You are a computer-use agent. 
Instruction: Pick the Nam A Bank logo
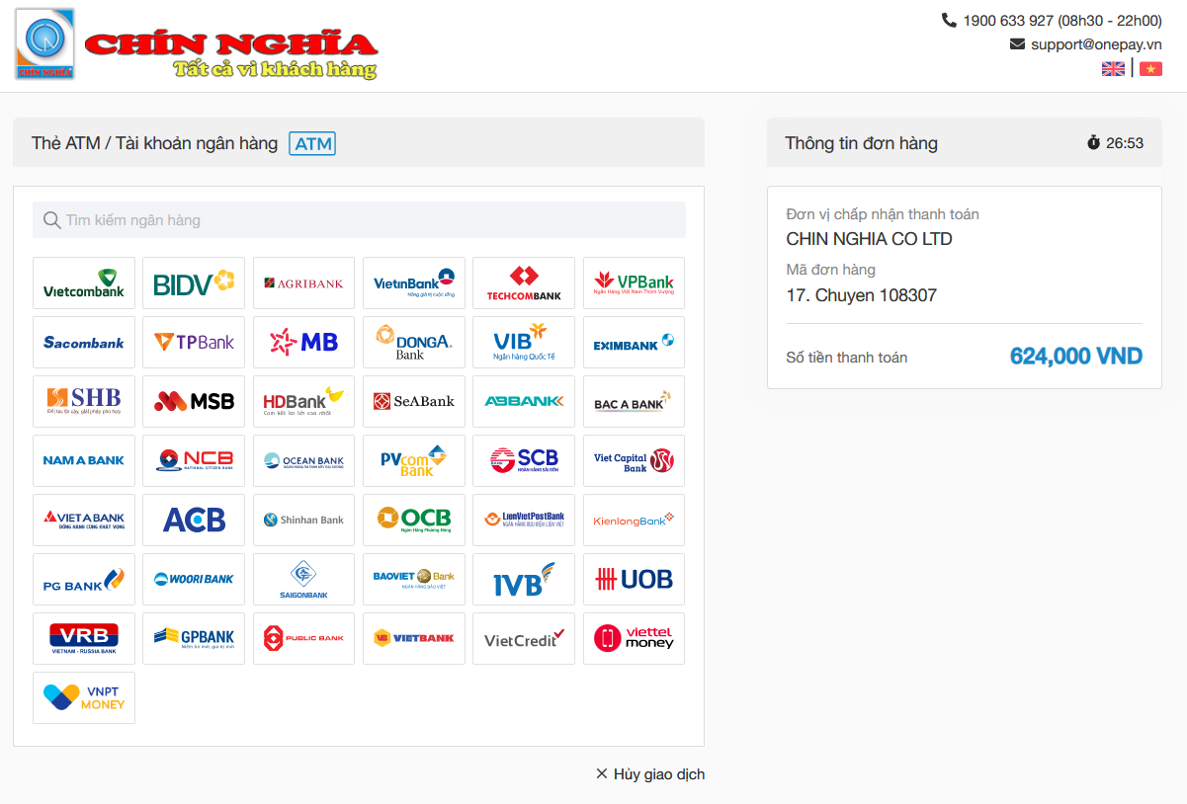(84, 461)
